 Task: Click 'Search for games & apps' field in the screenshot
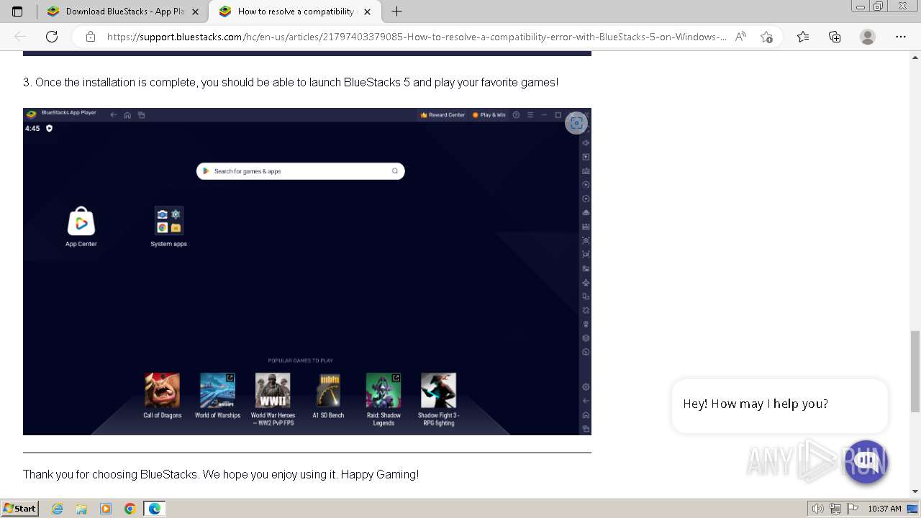pos(301,171)
